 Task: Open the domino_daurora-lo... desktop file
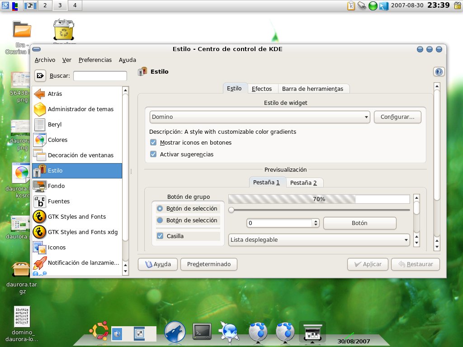click(x=22, y=316)
